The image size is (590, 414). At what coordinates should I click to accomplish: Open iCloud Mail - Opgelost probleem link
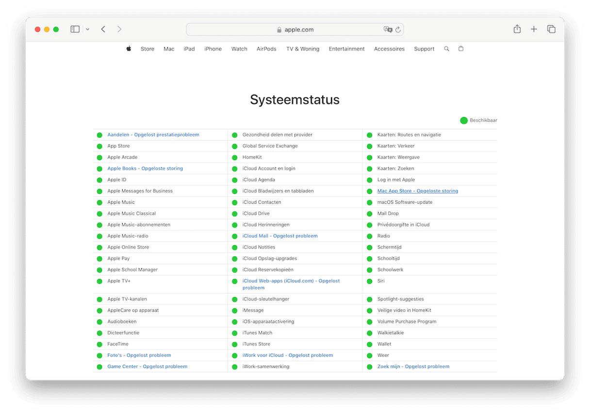[x=280, y=236]
